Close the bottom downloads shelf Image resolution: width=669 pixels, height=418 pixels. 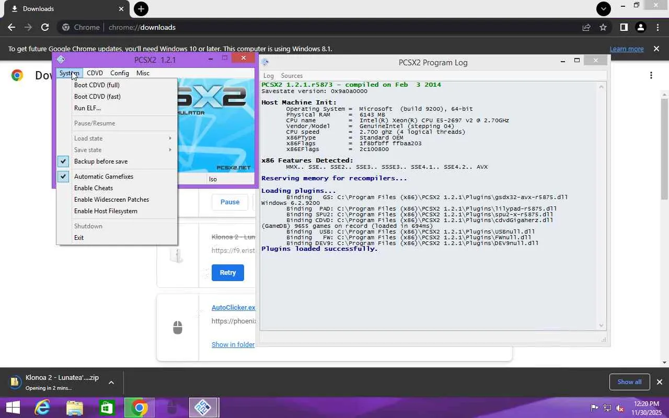pyautogui.click(x=660, y=382)
